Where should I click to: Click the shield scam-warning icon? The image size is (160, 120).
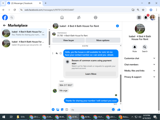[68, 62]
